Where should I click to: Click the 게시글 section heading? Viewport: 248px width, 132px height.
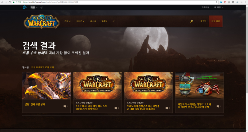click(25, 67)
